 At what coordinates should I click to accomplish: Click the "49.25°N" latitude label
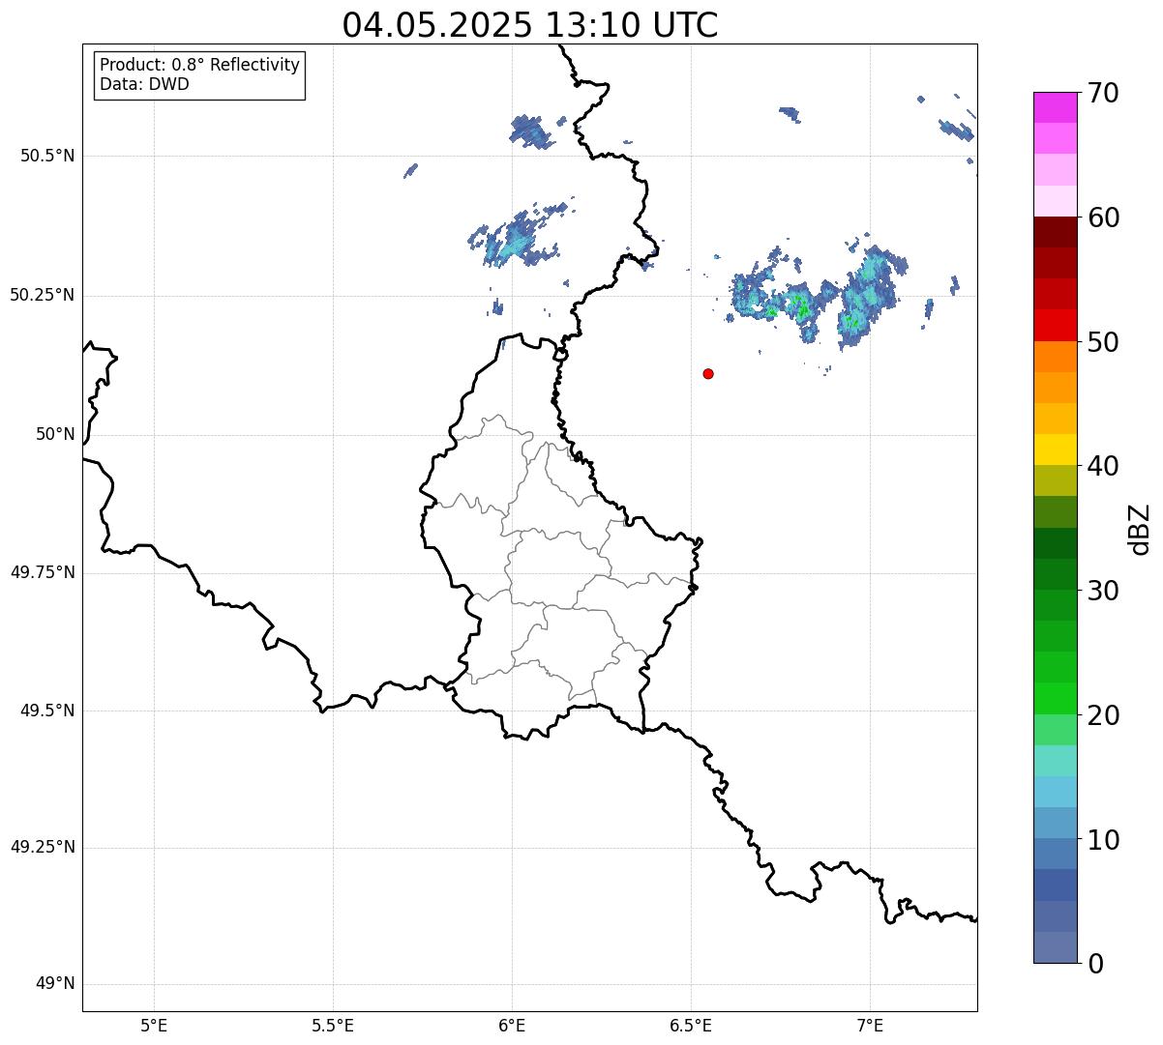coord(43,847)
